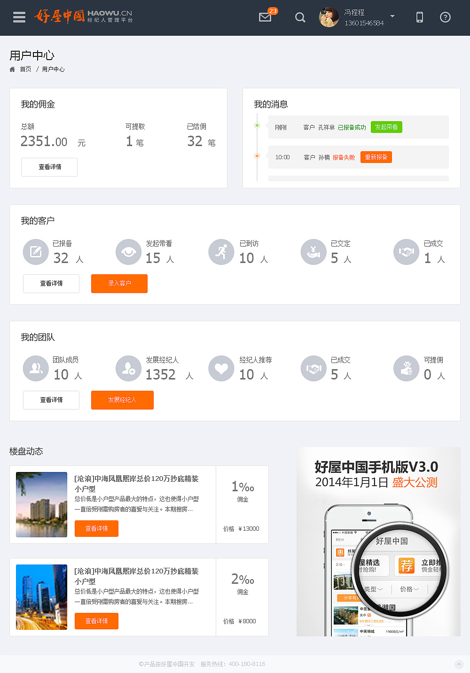
Task: Select the home icon in the breadcrumb
Action: coord(12,69)
